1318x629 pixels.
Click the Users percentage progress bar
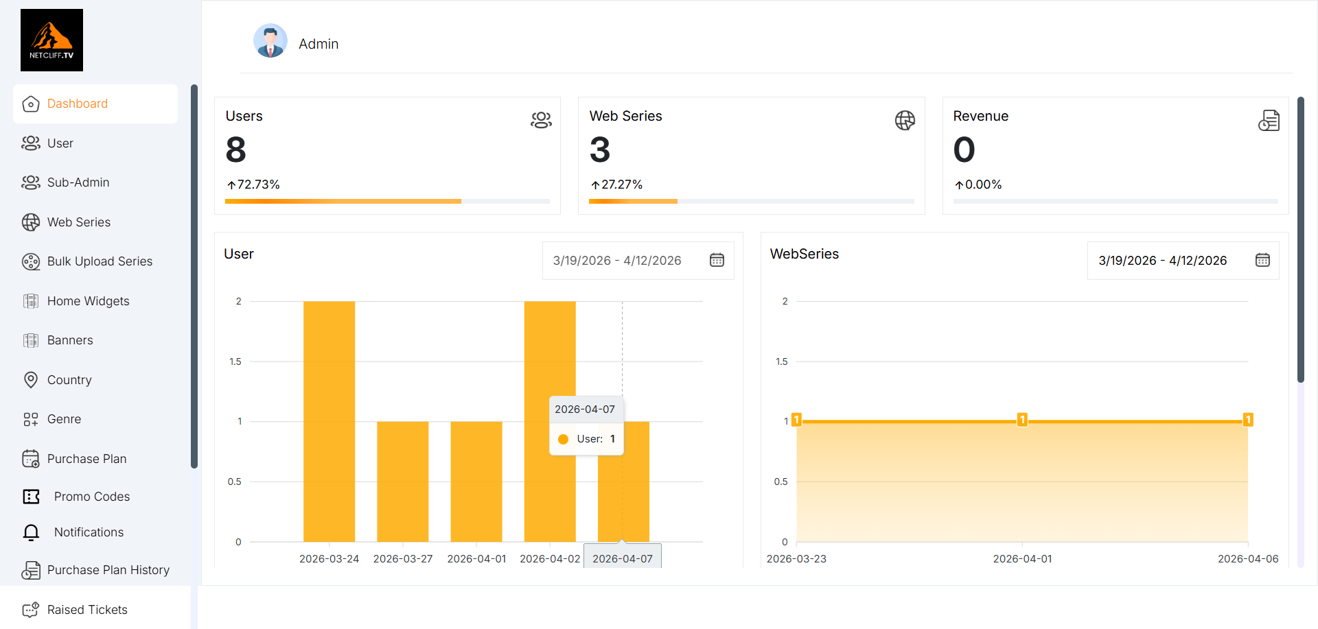pyautogui.click(x=387, y=201)
